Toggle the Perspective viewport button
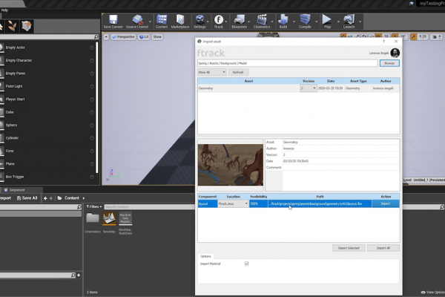The height and width of the screenshot is (297, 445). 123,37
